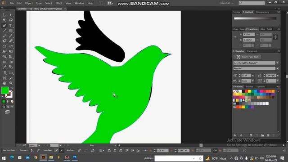Viewport: 288px width, 162px height.
Task: Switch to the Symbols tab
Action: pyautogui.click(x=261, y=87)
